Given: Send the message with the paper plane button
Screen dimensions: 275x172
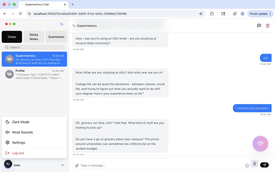Looking at the screenshot, I should 264,165.
